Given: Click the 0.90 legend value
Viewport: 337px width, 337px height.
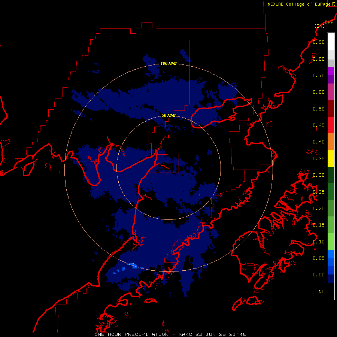Looking at the screenshot, I should click(x=319, y=42).
